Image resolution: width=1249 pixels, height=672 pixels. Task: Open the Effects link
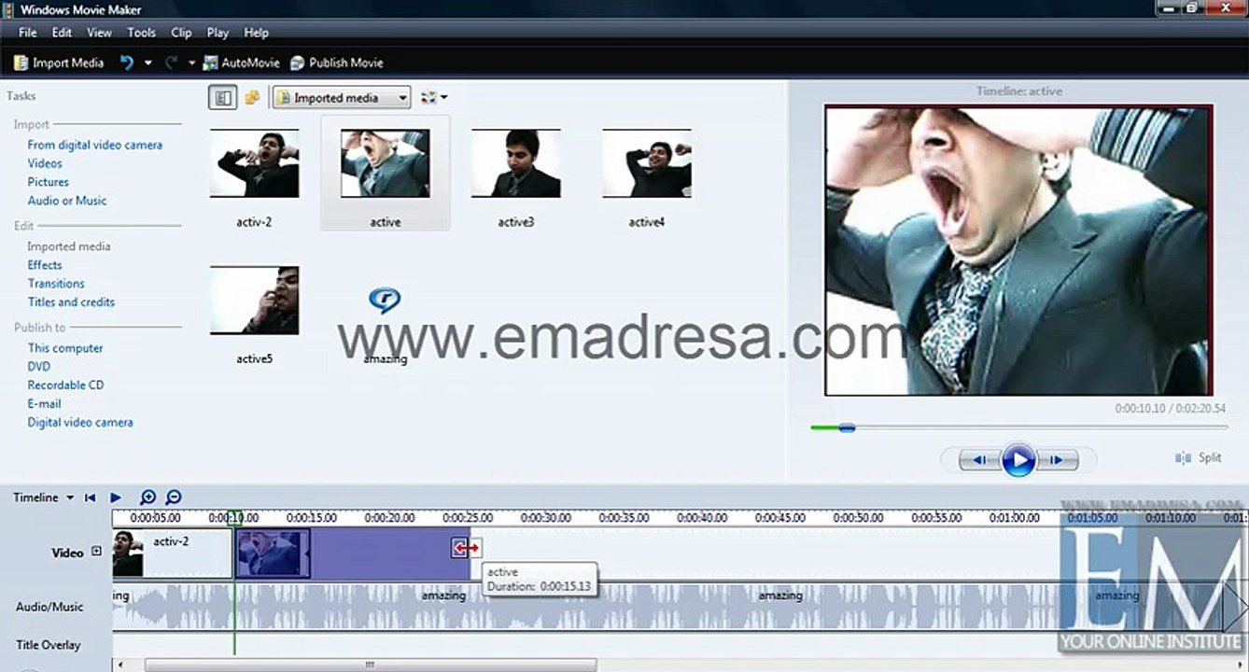click(x=44, y=265)
